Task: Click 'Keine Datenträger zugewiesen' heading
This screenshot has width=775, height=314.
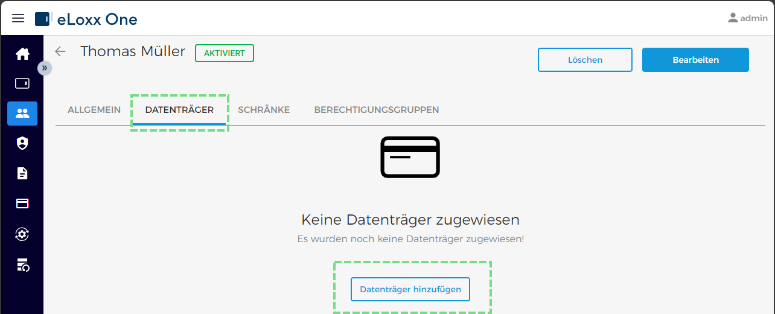Action: point(410,219)
